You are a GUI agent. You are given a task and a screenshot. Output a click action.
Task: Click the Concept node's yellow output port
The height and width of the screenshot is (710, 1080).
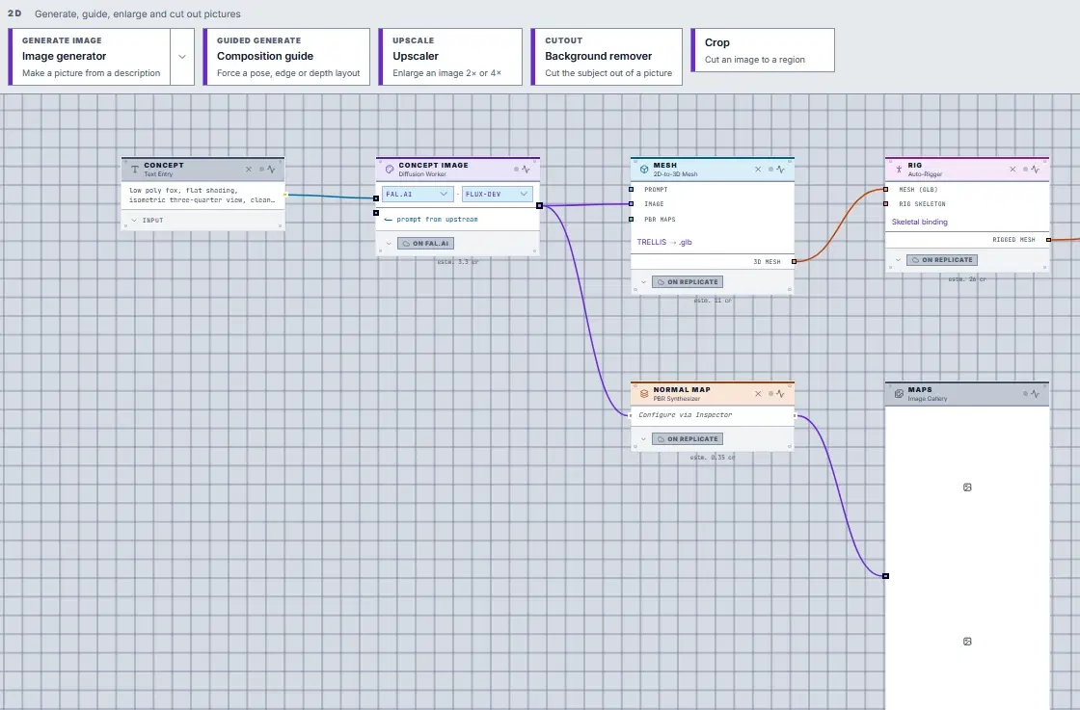pyautogui.click(x=285, y=195)
